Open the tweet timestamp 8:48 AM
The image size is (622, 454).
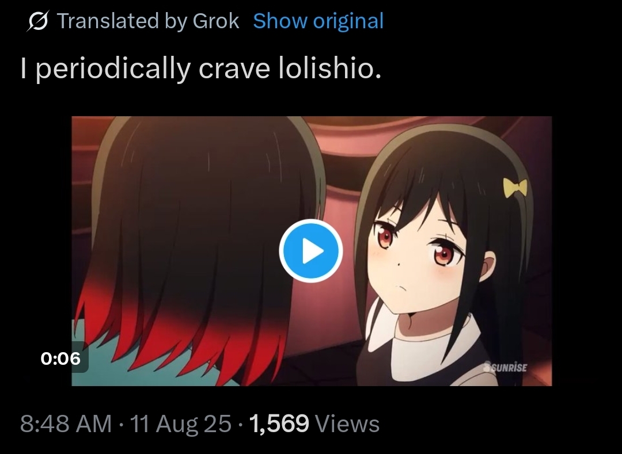tap(66, 424)
